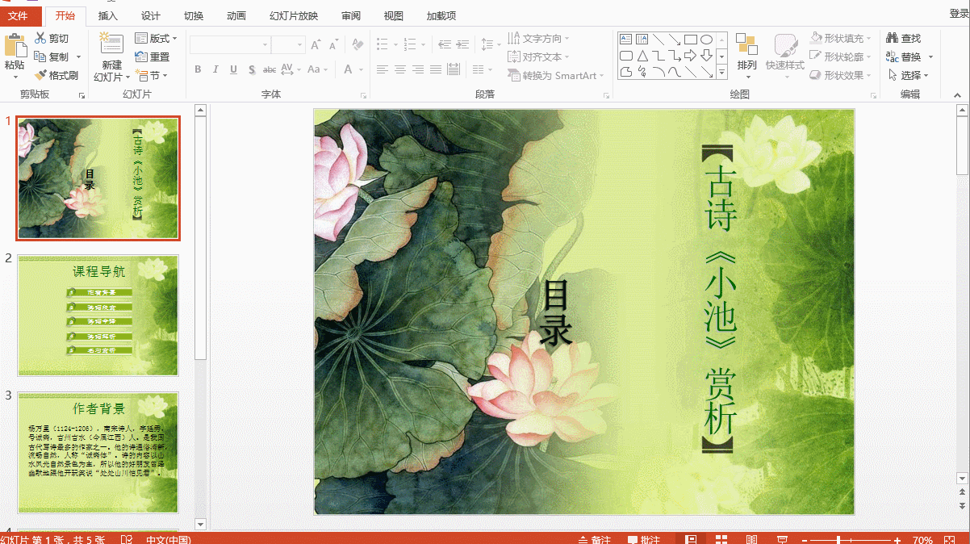
Task: Click the zoom slider in the status bar
Action: pyautogui.click(x=839, y=539)
